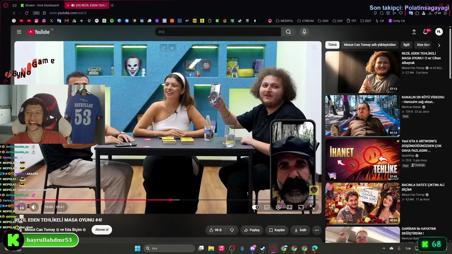452x254 pixels.
Task: Mute the video with the speaker icon
Action: [x=34, y=207]
